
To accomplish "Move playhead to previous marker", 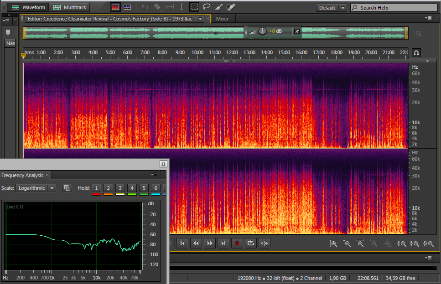I will pyautogui.click(x=182, y=243).
